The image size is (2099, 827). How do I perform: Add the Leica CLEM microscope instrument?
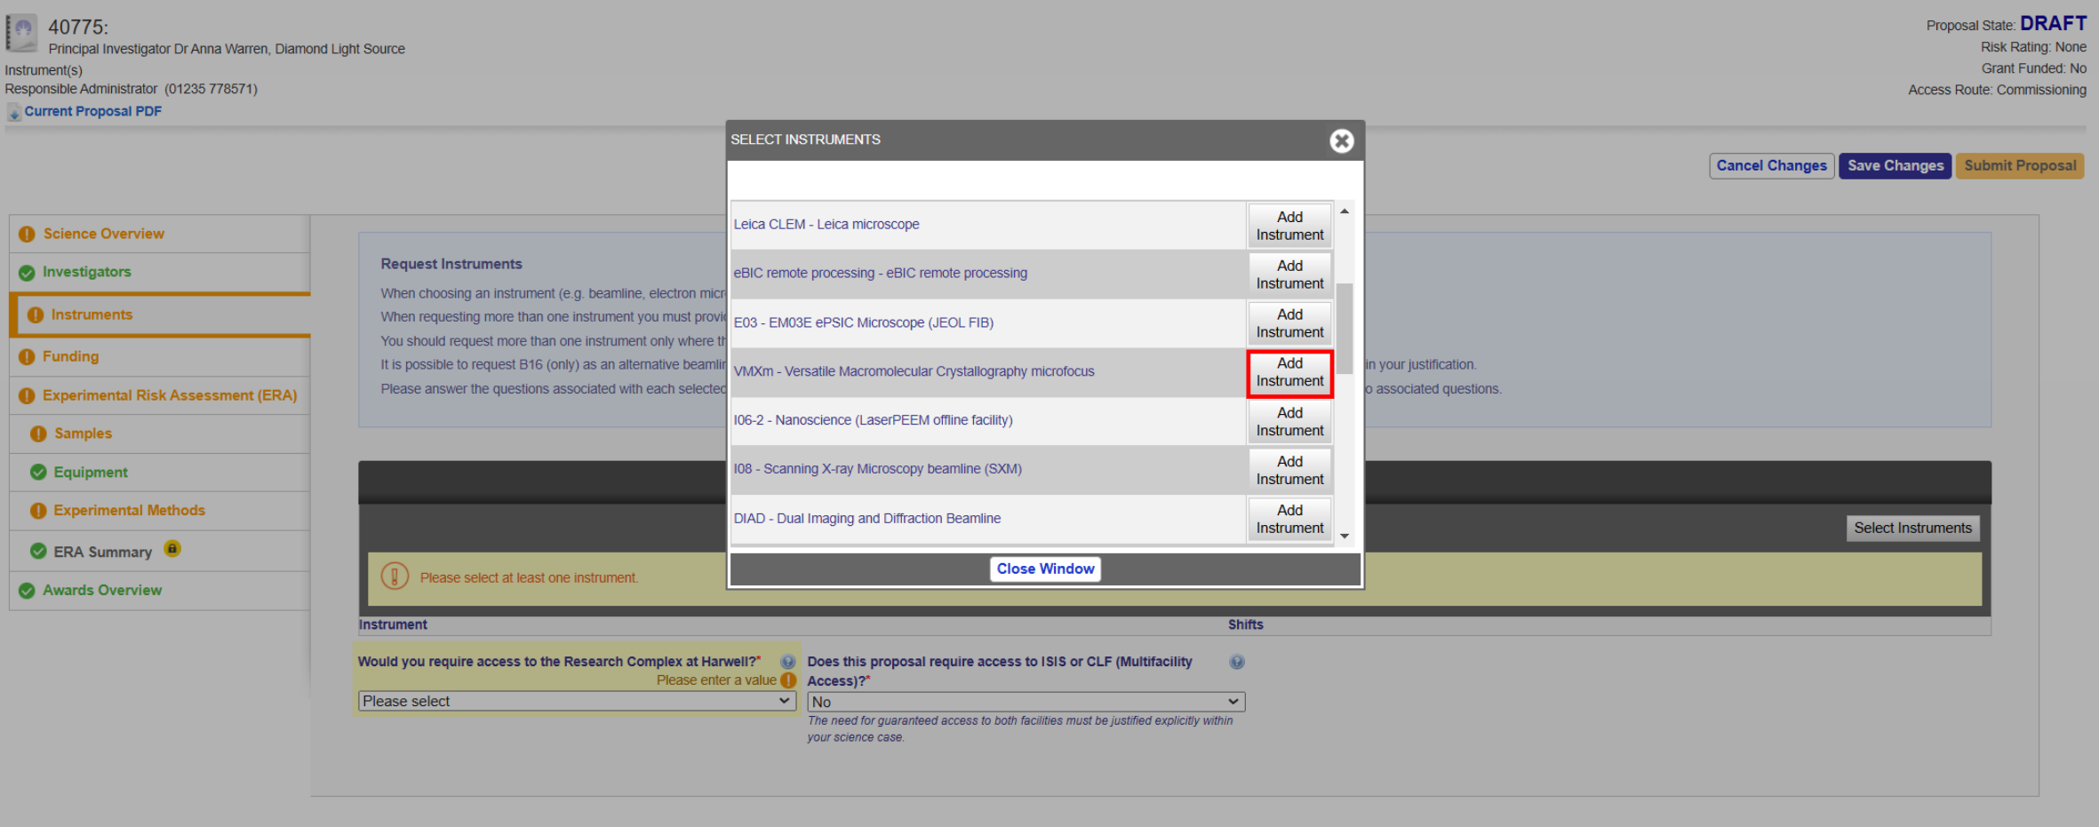tap(1289, 226)
